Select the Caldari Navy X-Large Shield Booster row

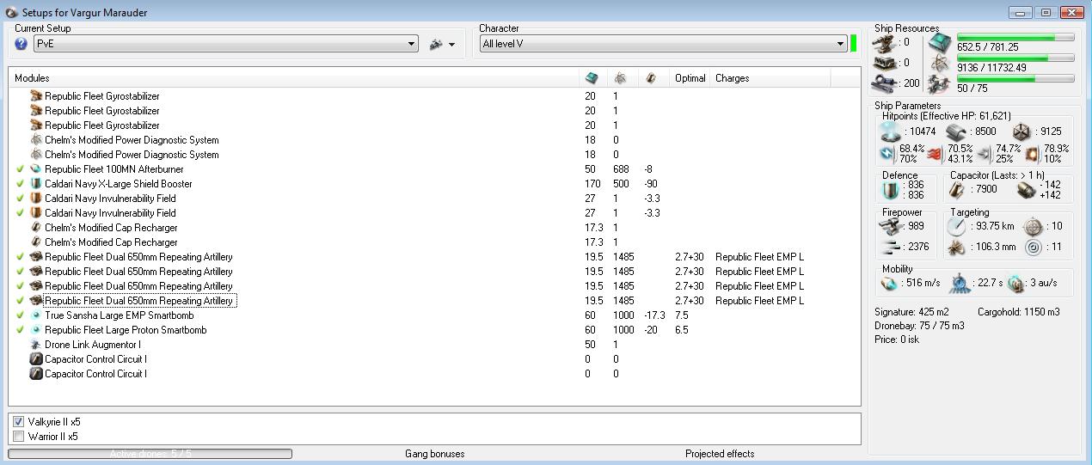pyautogui.click(x=434, y=184)
